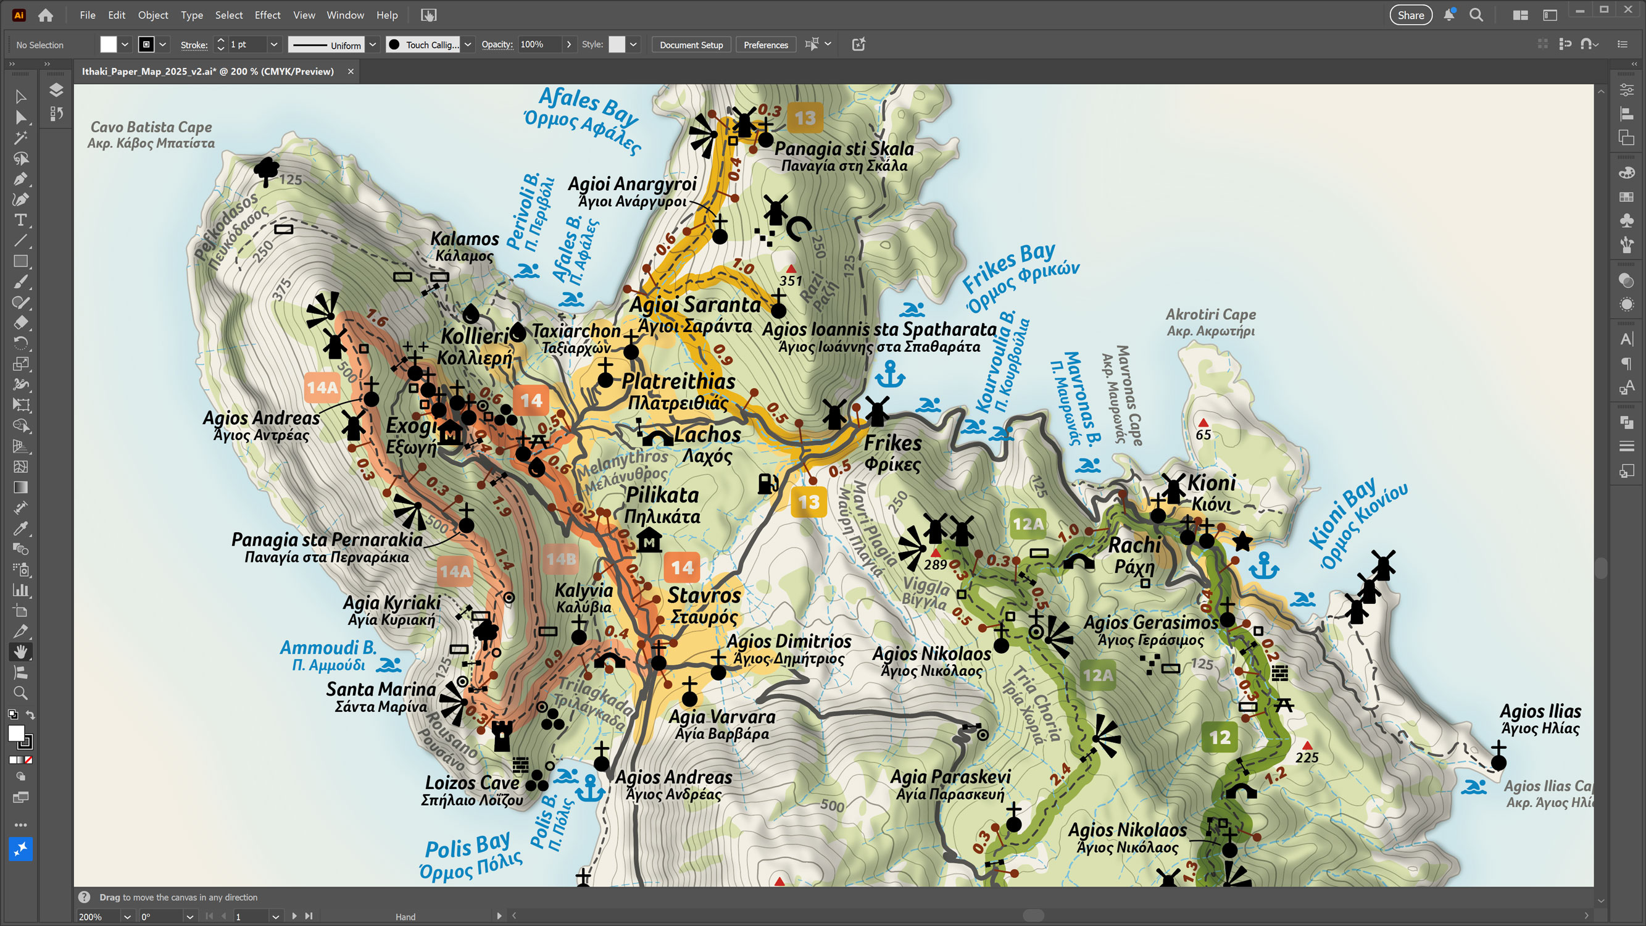Open the Touch Callig brush dropdown
1646x926 pixels.
(x=468, y=44)
